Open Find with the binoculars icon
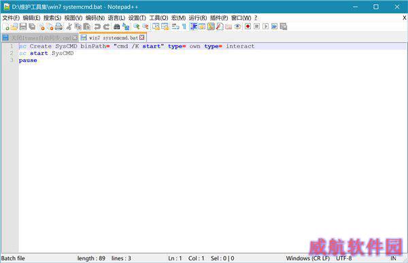Image resolution: width=408 pixels, height=263 pixels. [116, 27]
